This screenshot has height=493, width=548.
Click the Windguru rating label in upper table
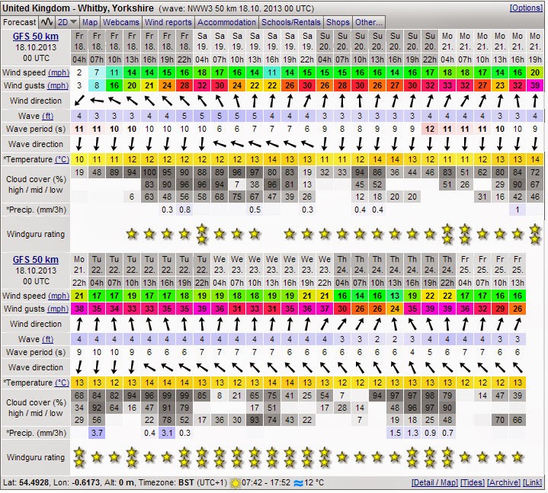coord(36,234)
